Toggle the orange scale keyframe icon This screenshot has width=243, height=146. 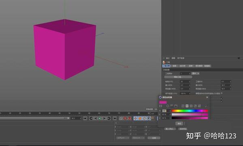140,118
